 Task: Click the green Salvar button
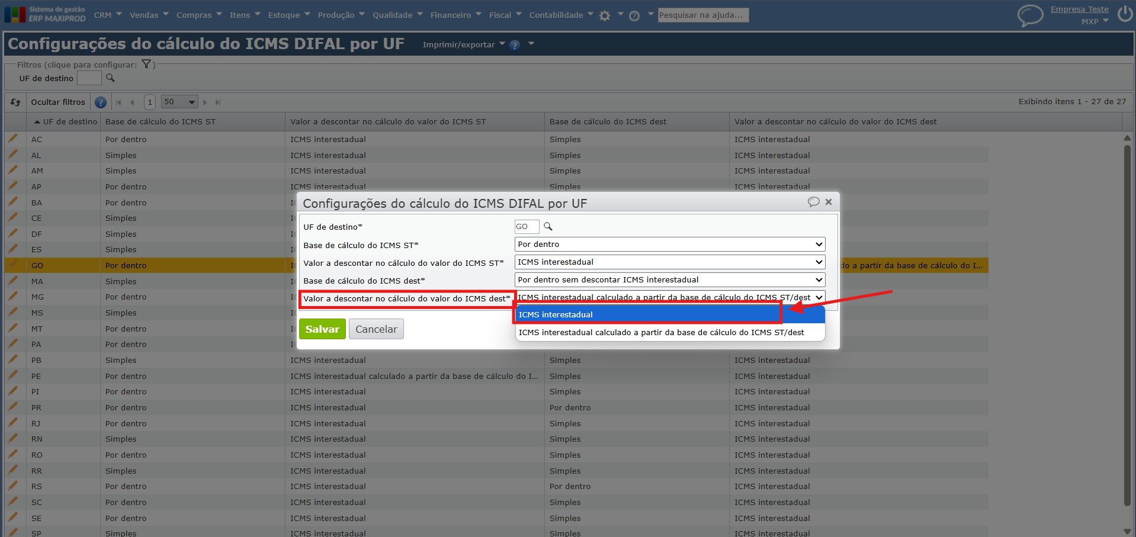[322, 329]
